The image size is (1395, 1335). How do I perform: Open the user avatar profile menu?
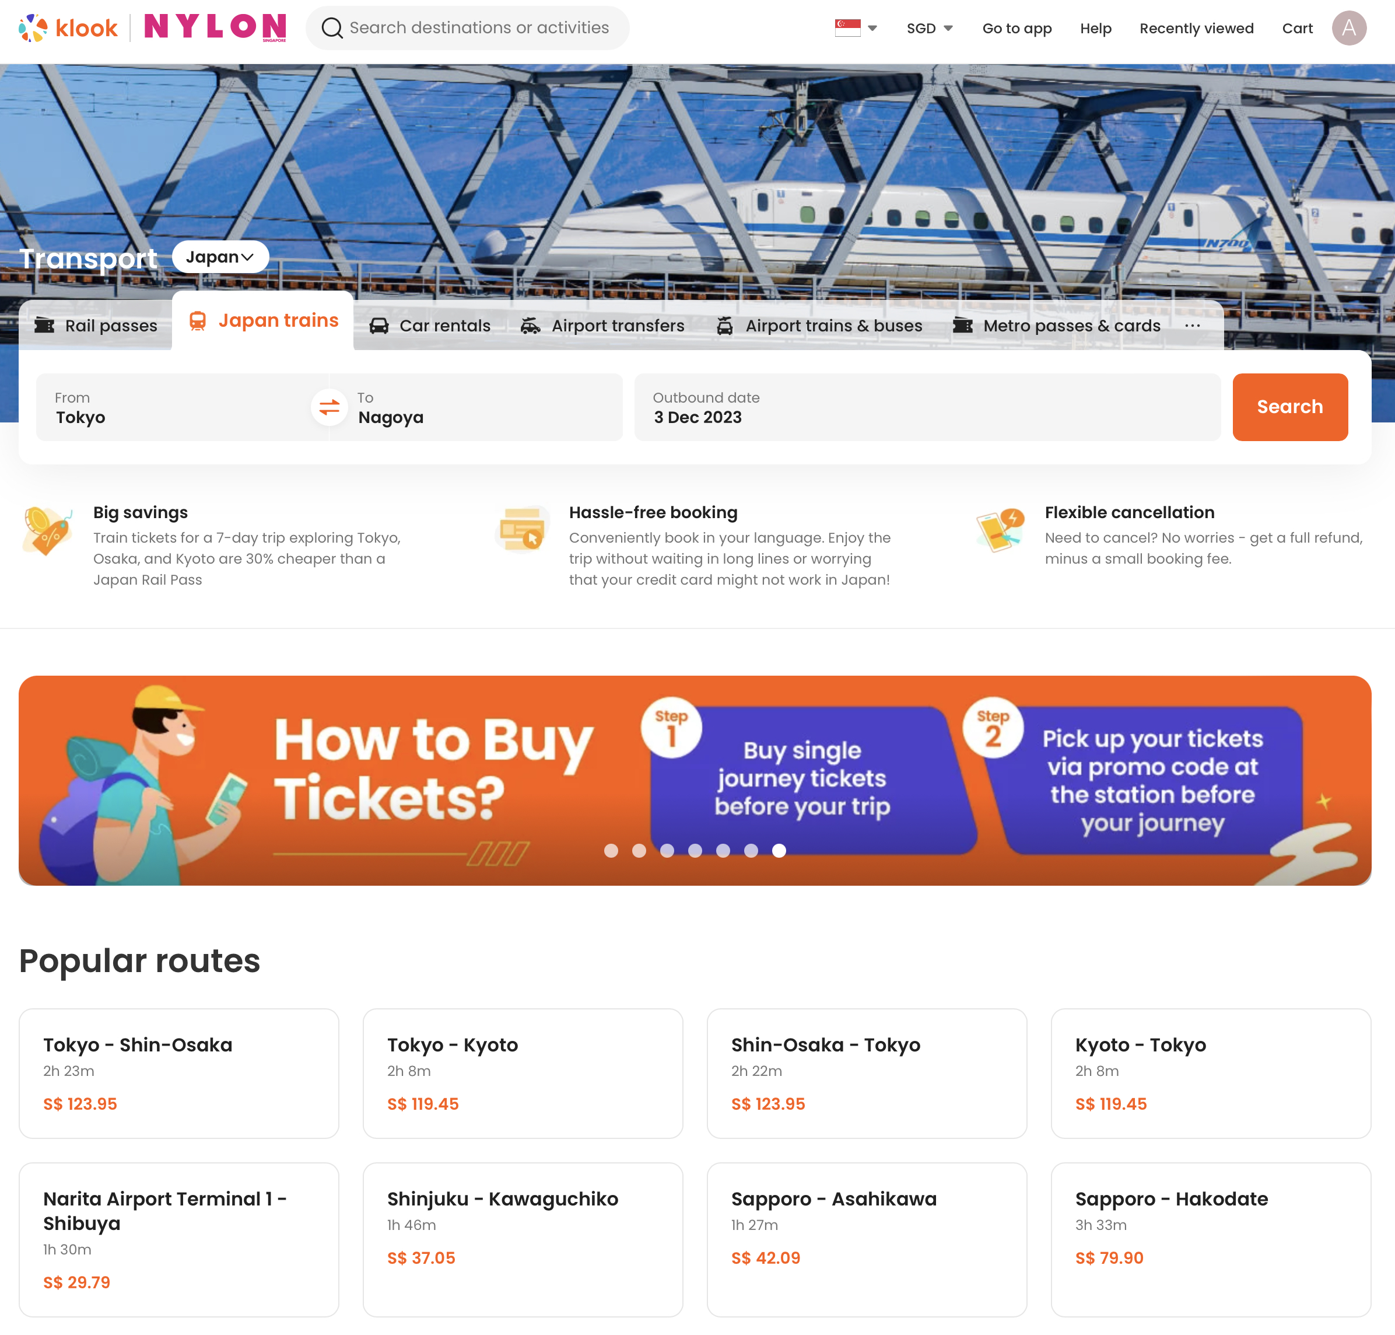1349,29
